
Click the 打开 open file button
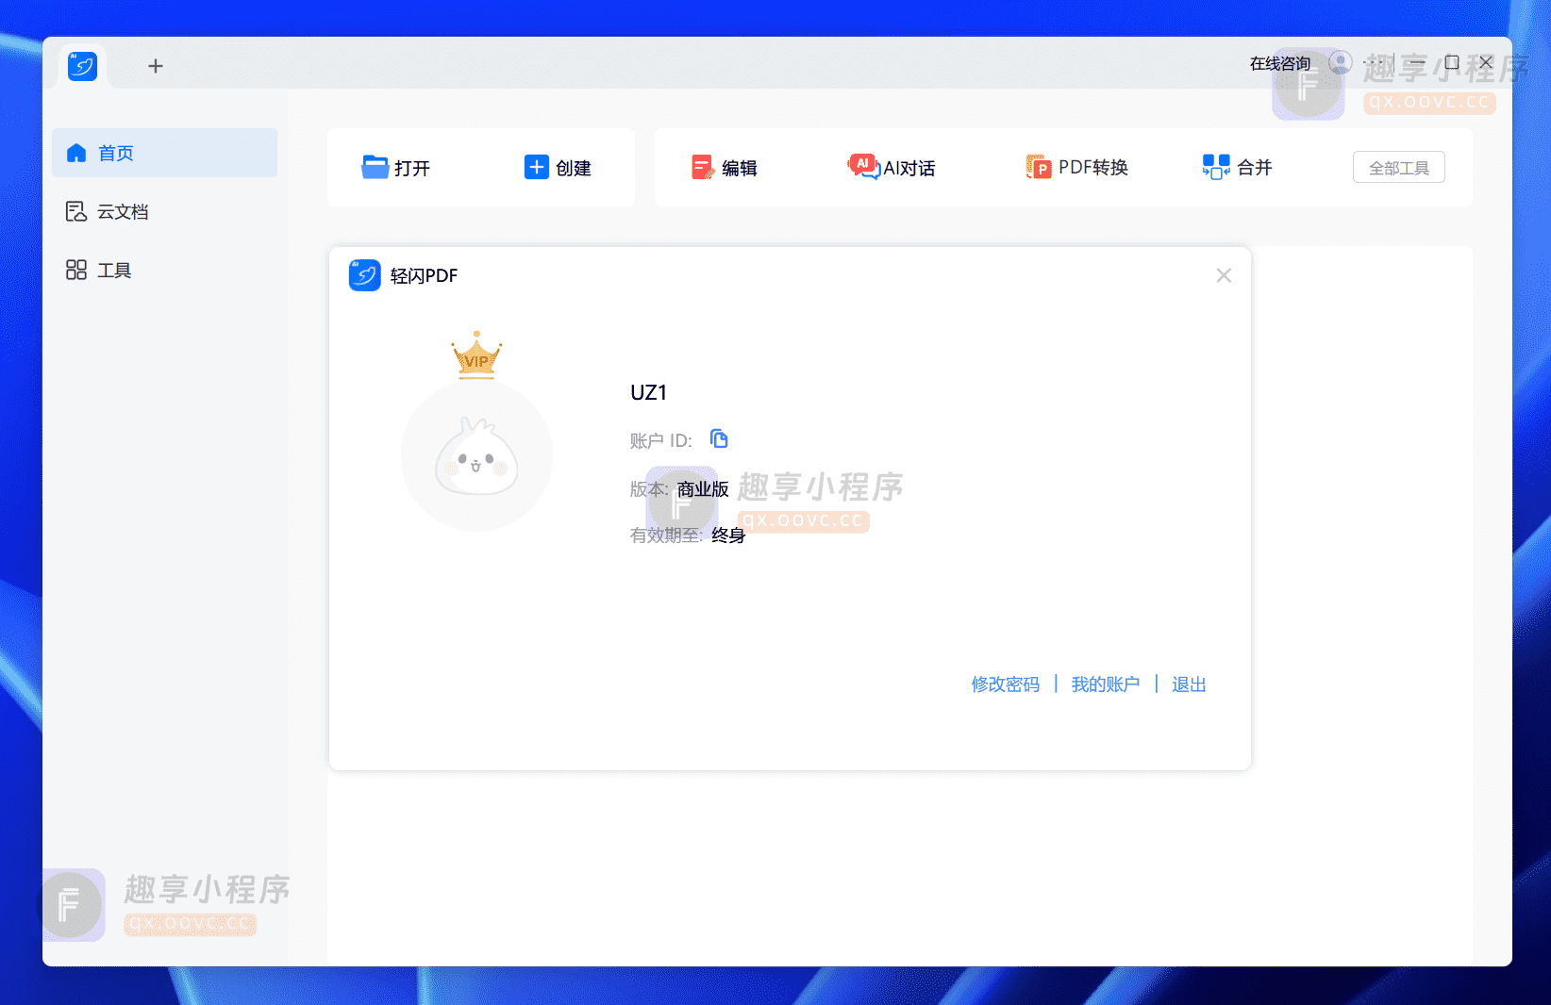[x=396, y=168]
